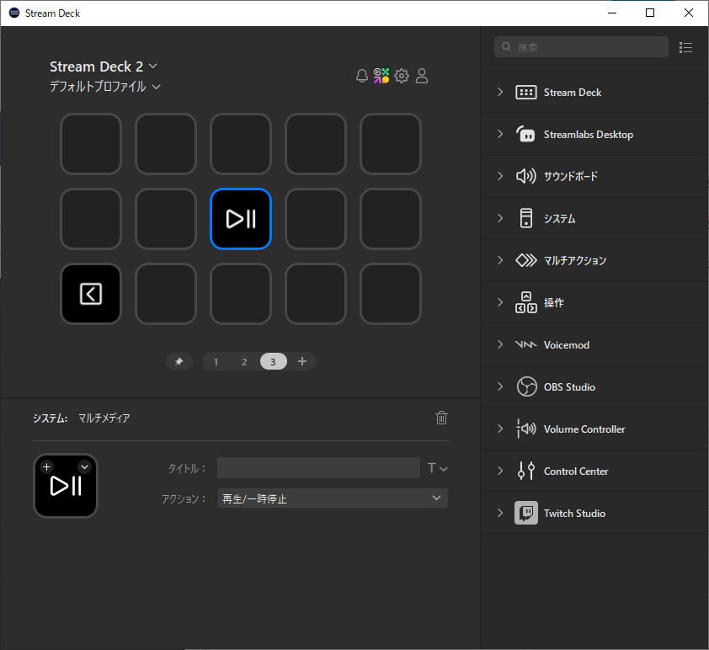Expand the Stream Deck category chevron
Image resolution: width=709 pixels, height=650 pixels.
coord(500,92)
